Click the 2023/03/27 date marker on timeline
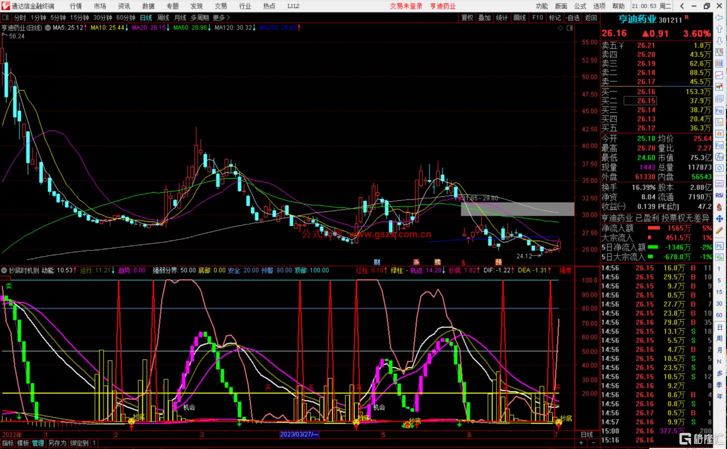The height and width of the screenshot is (449, 727). [x=299, y=435]
